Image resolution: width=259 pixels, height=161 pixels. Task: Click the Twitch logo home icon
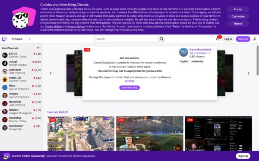[4, 39]
